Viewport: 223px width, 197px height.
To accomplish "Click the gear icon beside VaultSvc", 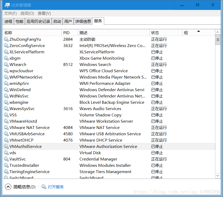I will click(6, 159).
